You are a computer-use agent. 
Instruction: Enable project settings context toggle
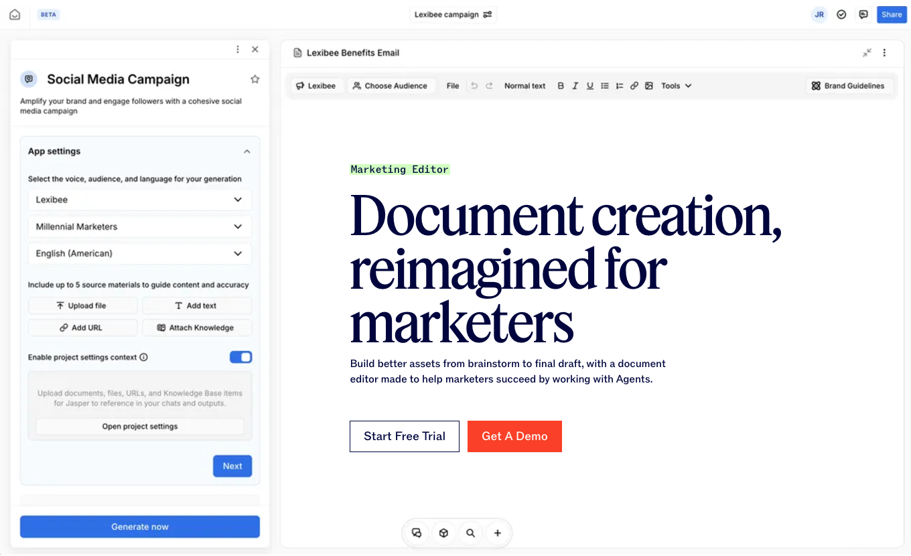pos(240,357)
